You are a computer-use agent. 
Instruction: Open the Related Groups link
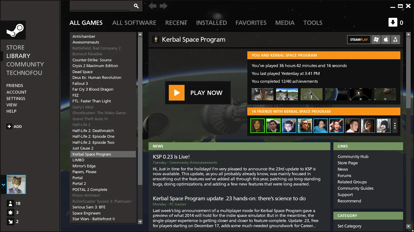pos(352,182)
